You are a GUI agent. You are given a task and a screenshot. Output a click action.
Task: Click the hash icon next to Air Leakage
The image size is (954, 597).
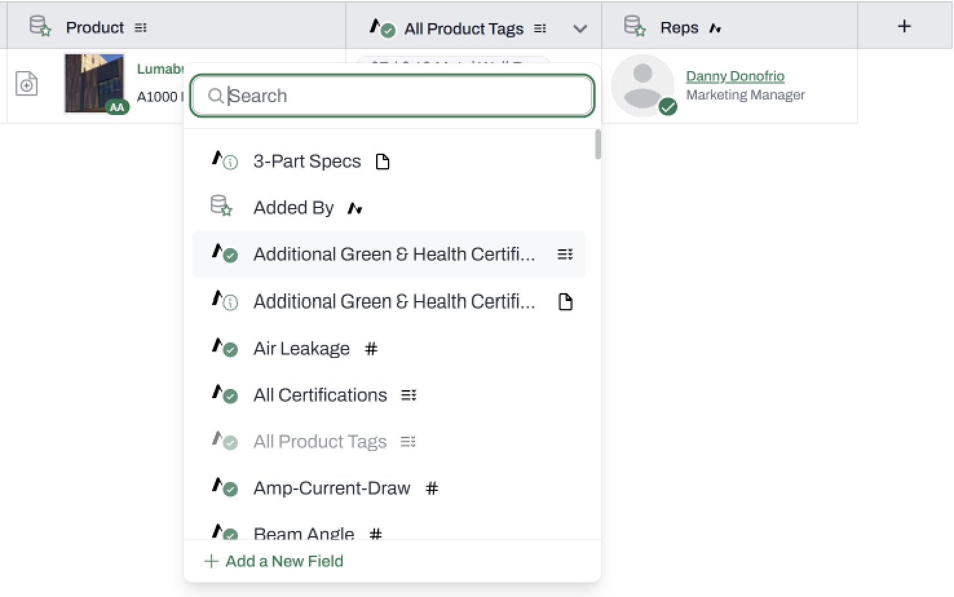point(371,349)
